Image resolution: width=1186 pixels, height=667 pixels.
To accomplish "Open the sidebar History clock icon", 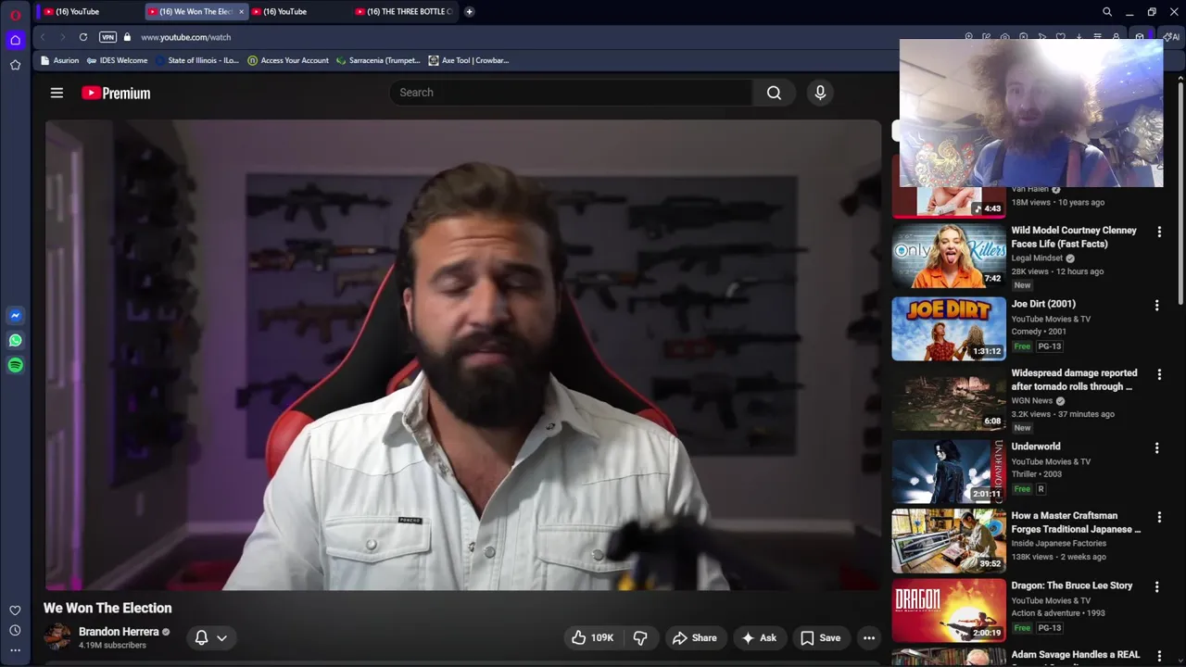I will 15,631.
